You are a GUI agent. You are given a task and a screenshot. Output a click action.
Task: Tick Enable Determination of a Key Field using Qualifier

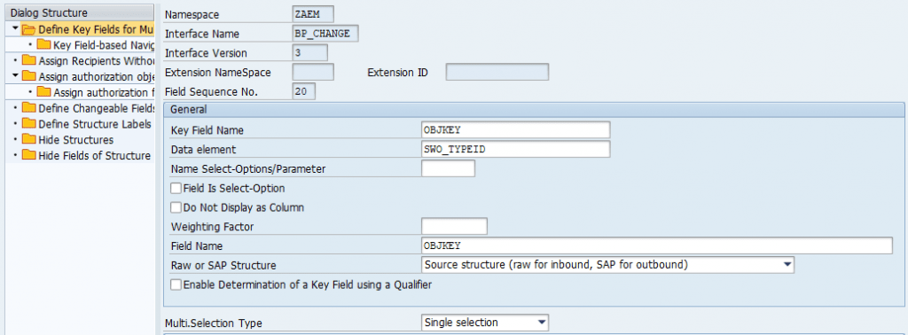point(176,284)
